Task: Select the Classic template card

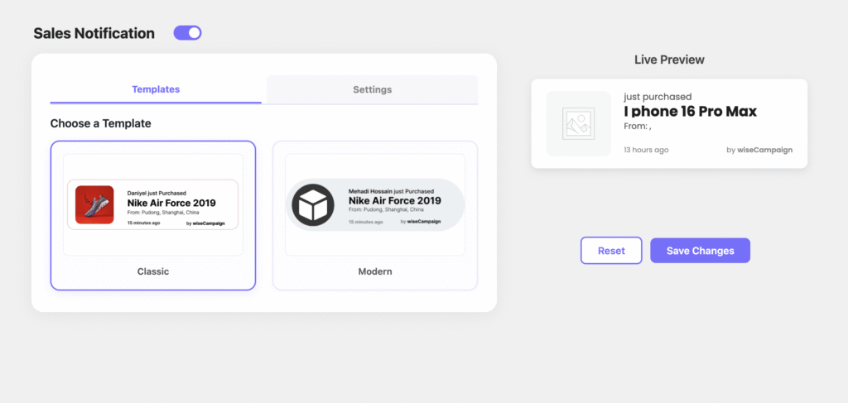Action: (153, 215)
